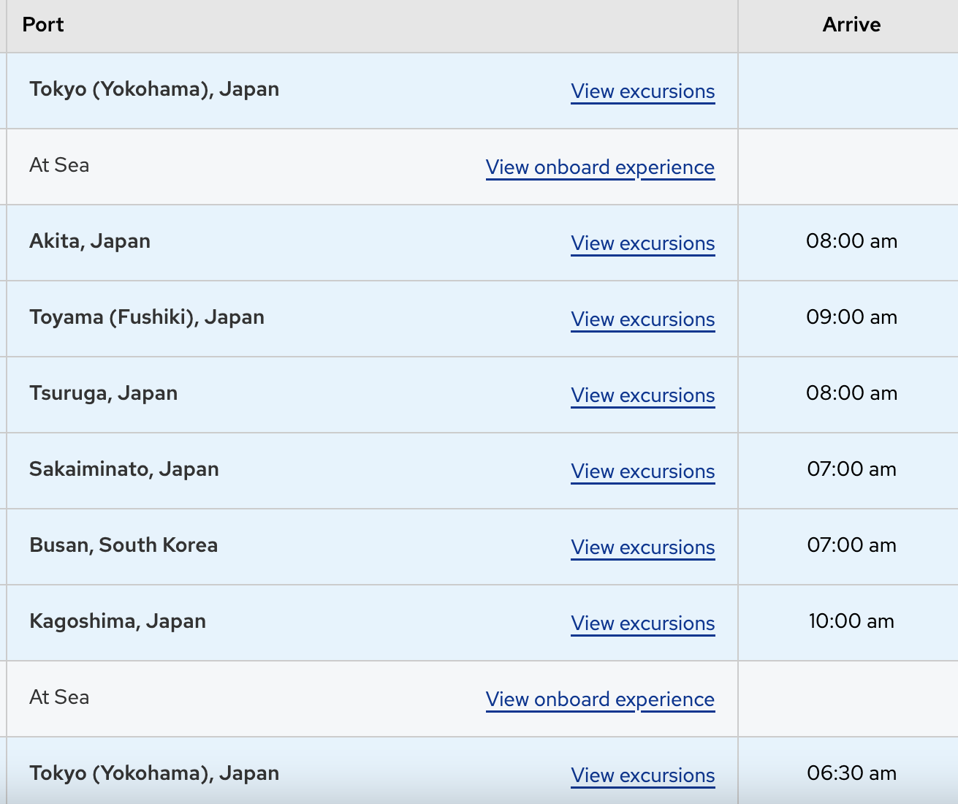Select the 10:00 am arrival time
958x804 pixels.
pyautogui.click(x=851, y=621)
